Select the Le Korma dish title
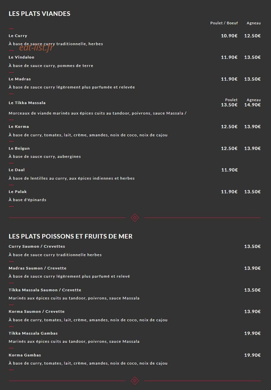This screenshot has height=390, width=271. [19, 126]
